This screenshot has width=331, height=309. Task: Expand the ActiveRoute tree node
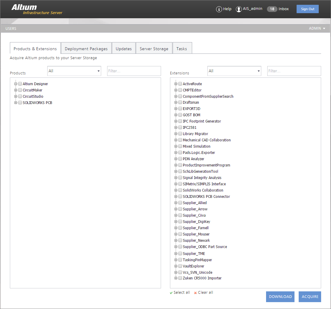[x=176, y=84]
